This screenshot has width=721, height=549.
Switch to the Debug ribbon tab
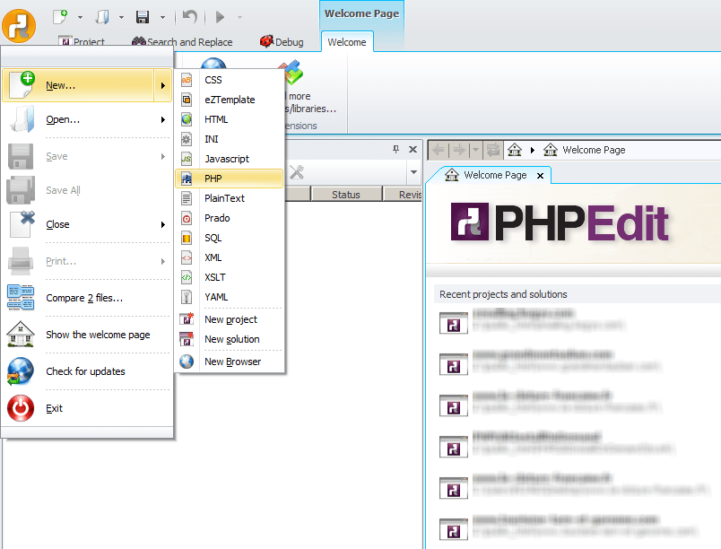point(282,42)
